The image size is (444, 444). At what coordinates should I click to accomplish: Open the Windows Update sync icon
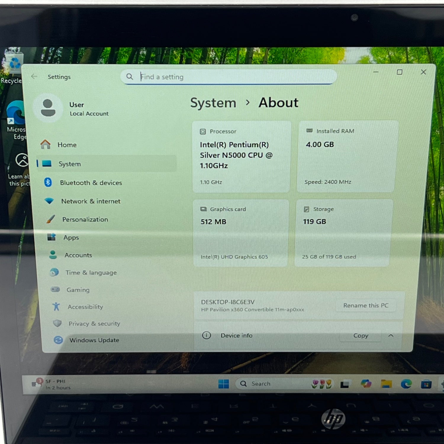coord(58,340)
